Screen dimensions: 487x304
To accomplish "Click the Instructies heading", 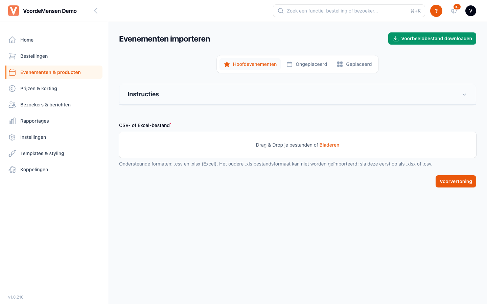I will tap(143, 94).
